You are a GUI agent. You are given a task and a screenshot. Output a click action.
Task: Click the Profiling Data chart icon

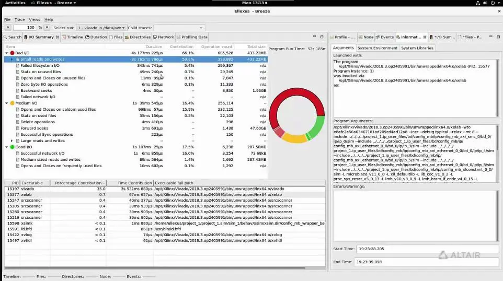178,37
